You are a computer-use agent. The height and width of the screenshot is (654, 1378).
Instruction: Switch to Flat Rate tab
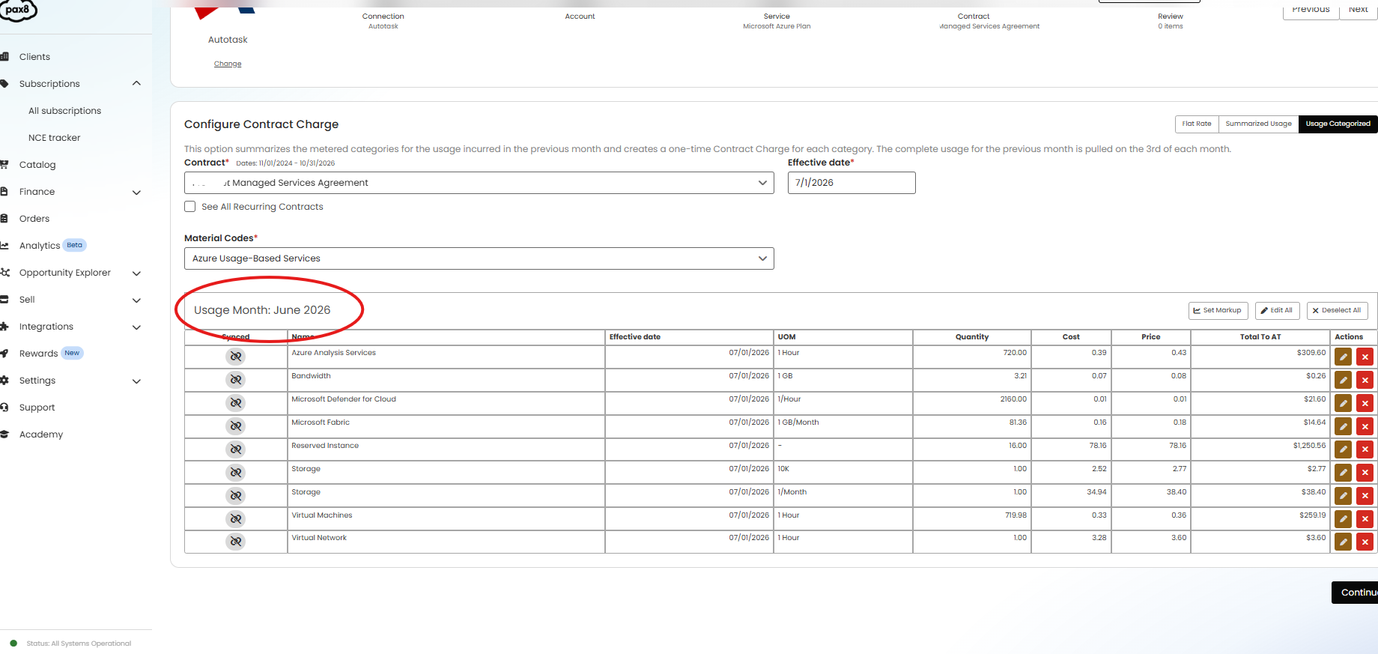tap(1196, 124)
